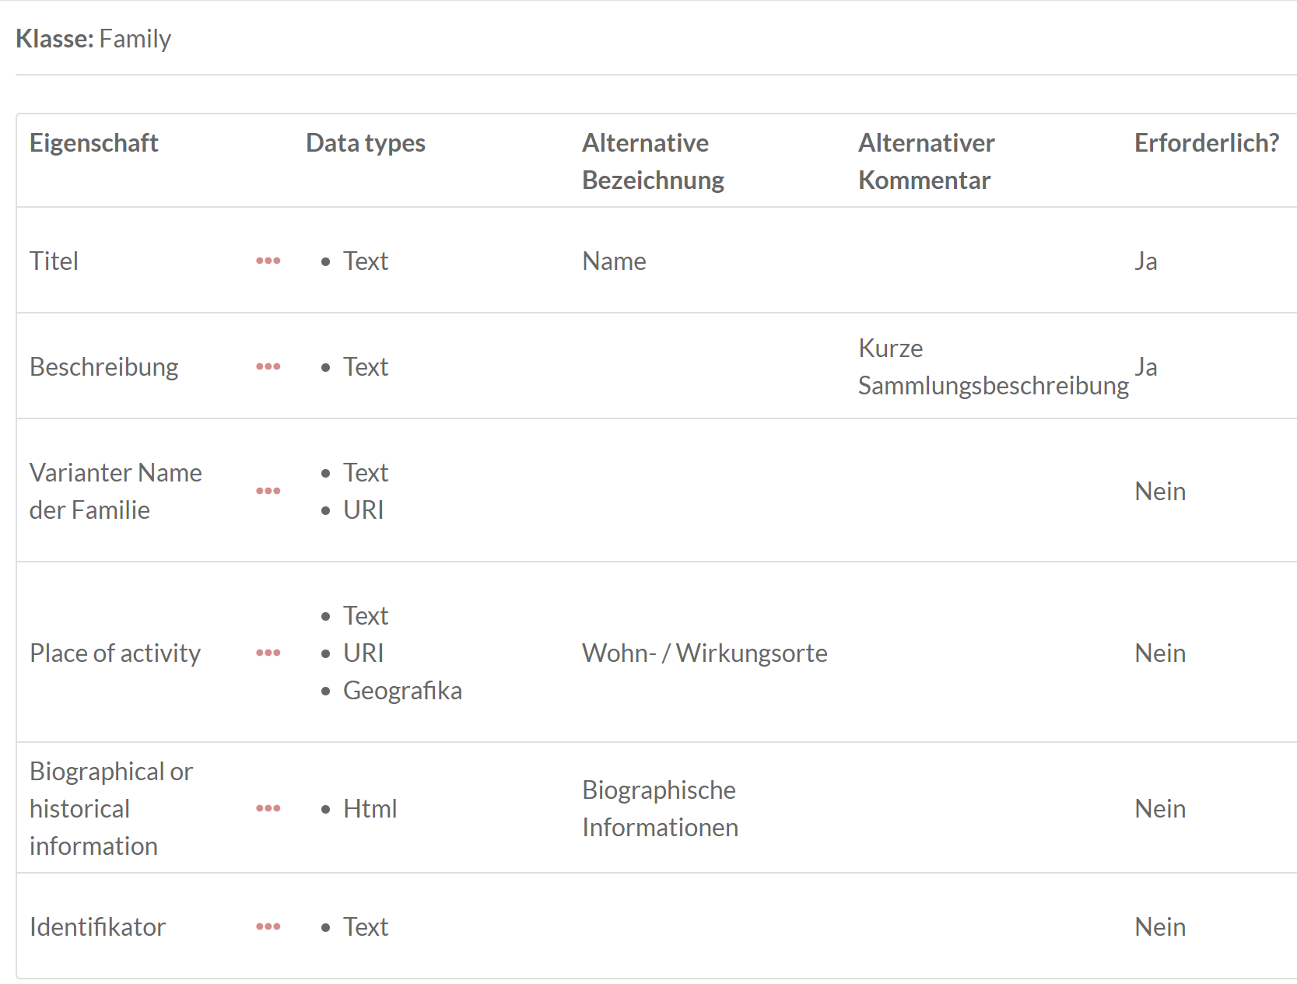Open the ellipsis details for Beschreibung
This screenshot has width=1297, height=984.
tap(268, 366)
